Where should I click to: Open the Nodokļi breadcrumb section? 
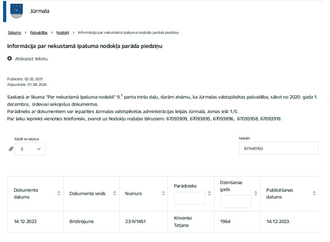63,32
